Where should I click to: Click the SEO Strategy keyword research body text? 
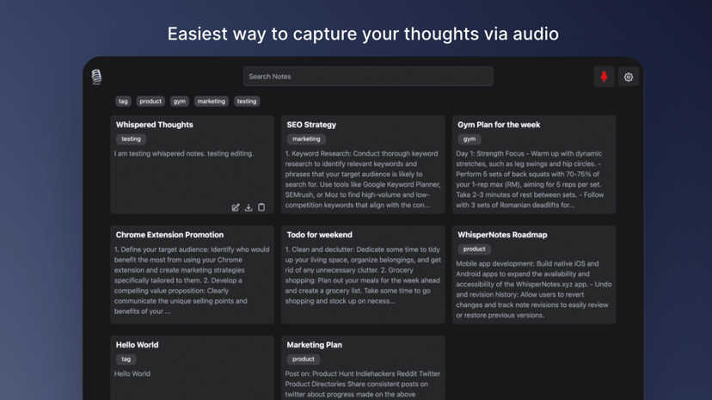coord(363,179)
